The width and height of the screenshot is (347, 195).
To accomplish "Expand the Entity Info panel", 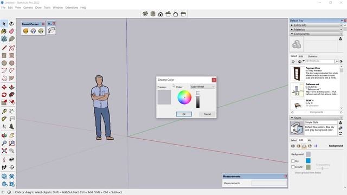I will (316, 25).
